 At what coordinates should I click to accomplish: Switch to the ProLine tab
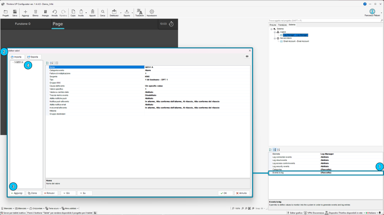pyautogui.click(x=273, y=25)
